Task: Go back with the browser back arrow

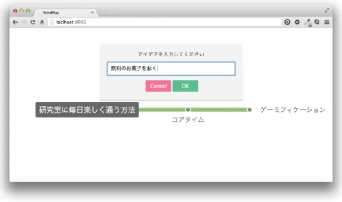Action: pos(15,22)
